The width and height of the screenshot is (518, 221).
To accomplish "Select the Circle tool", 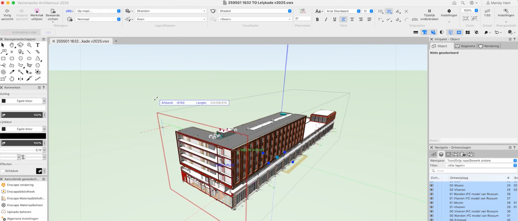I will (x=20, y=58).
